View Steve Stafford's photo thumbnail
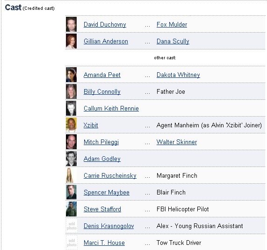Viewport: 267px width, 250px height. point(71,209)
